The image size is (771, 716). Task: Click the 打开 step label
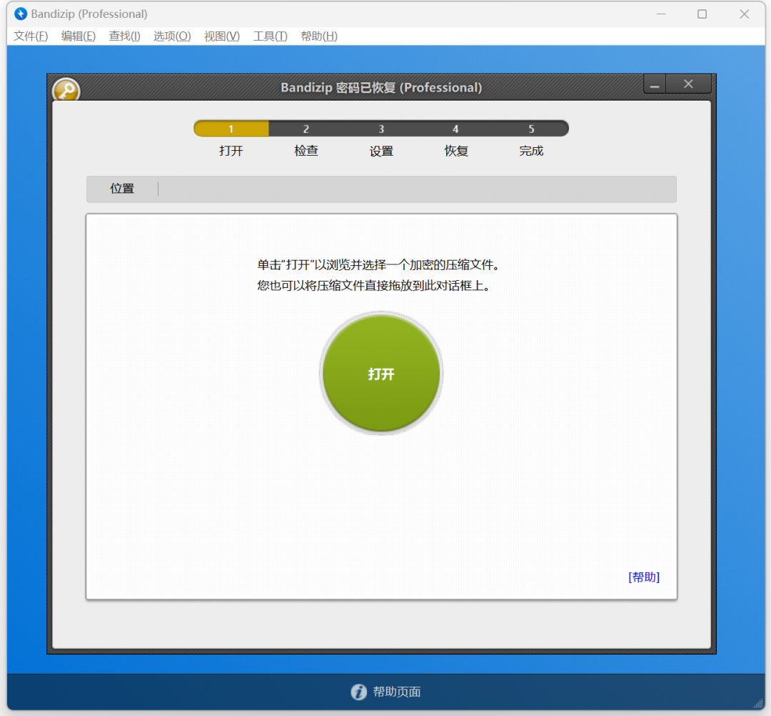[231, 151]
